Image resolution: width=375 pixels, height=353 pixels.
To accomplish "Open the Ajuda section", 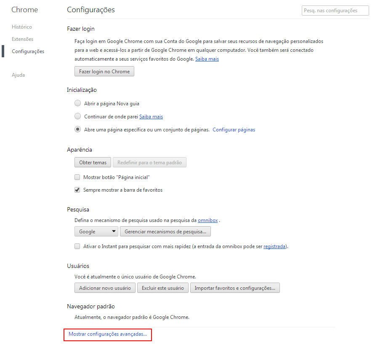I will pos(19,75).
